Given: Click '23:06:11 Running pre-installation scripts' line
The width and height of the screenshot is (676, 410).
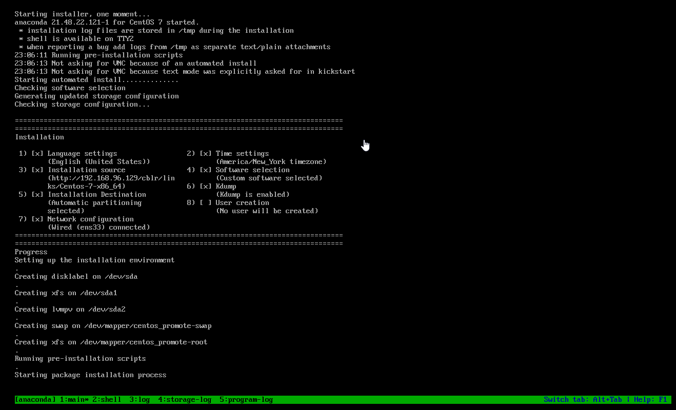Looking at the screenshot, I should (x=98, y=55).
